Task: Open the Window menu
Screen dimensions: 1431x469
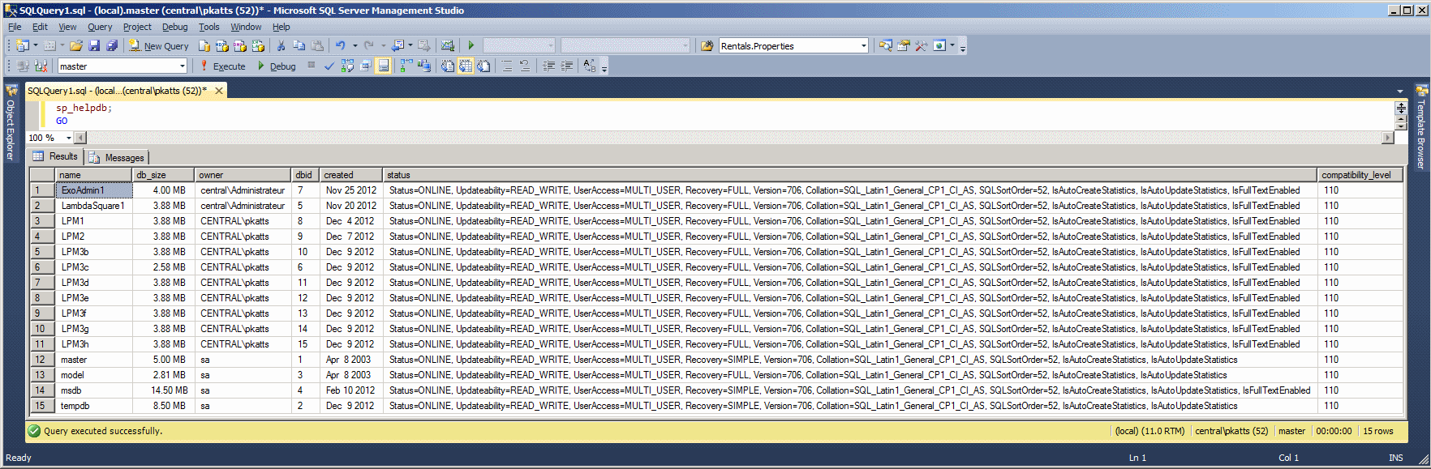Action: tap(246, 27)
